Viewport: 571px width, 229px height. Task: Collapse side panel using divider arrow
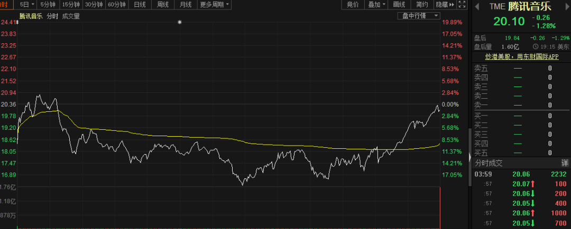pyautogui.click(x=470, y=157)
